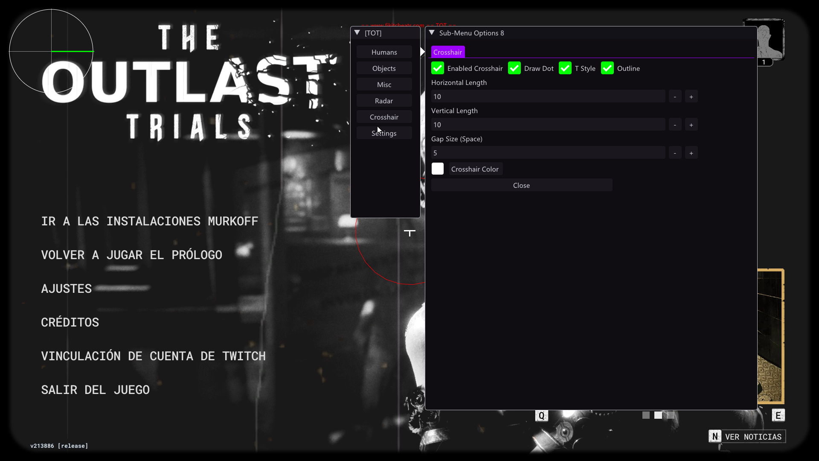This screenshot has width=819, height=461.
Task: Click the E key prompt icon
Action: coord(778,415)
